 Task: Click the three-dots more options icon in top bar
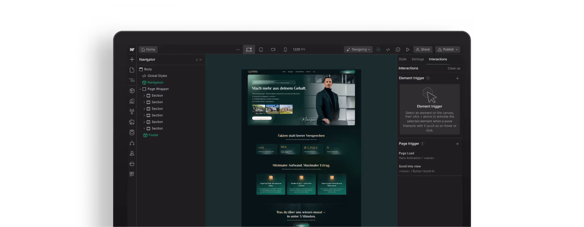pyautogui.click(x=238, y=49)
